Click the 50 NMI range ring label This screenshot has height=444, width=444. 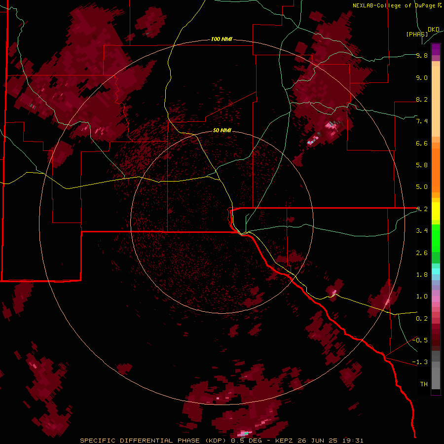pos(222,130)
